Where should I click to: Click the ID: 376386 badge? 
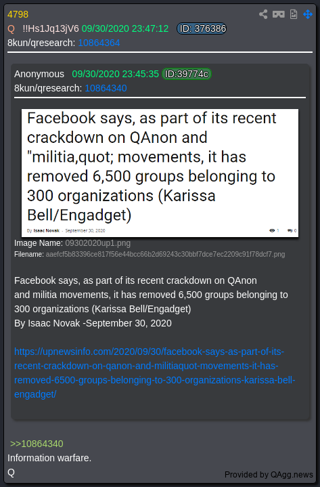tap(202, 28)
